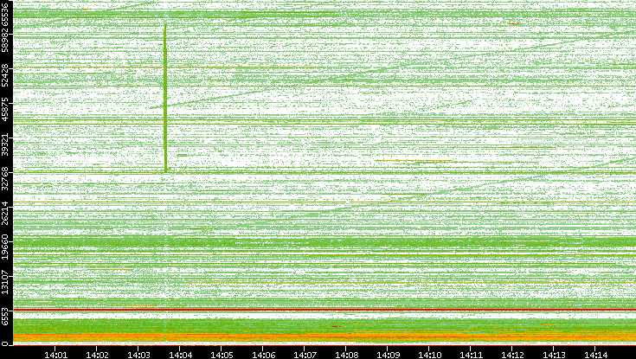Click the 14:14 time axis label

596,355
